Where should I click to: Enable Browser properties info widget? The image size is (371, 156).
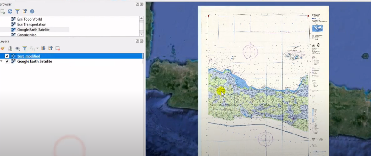[32, 11]
